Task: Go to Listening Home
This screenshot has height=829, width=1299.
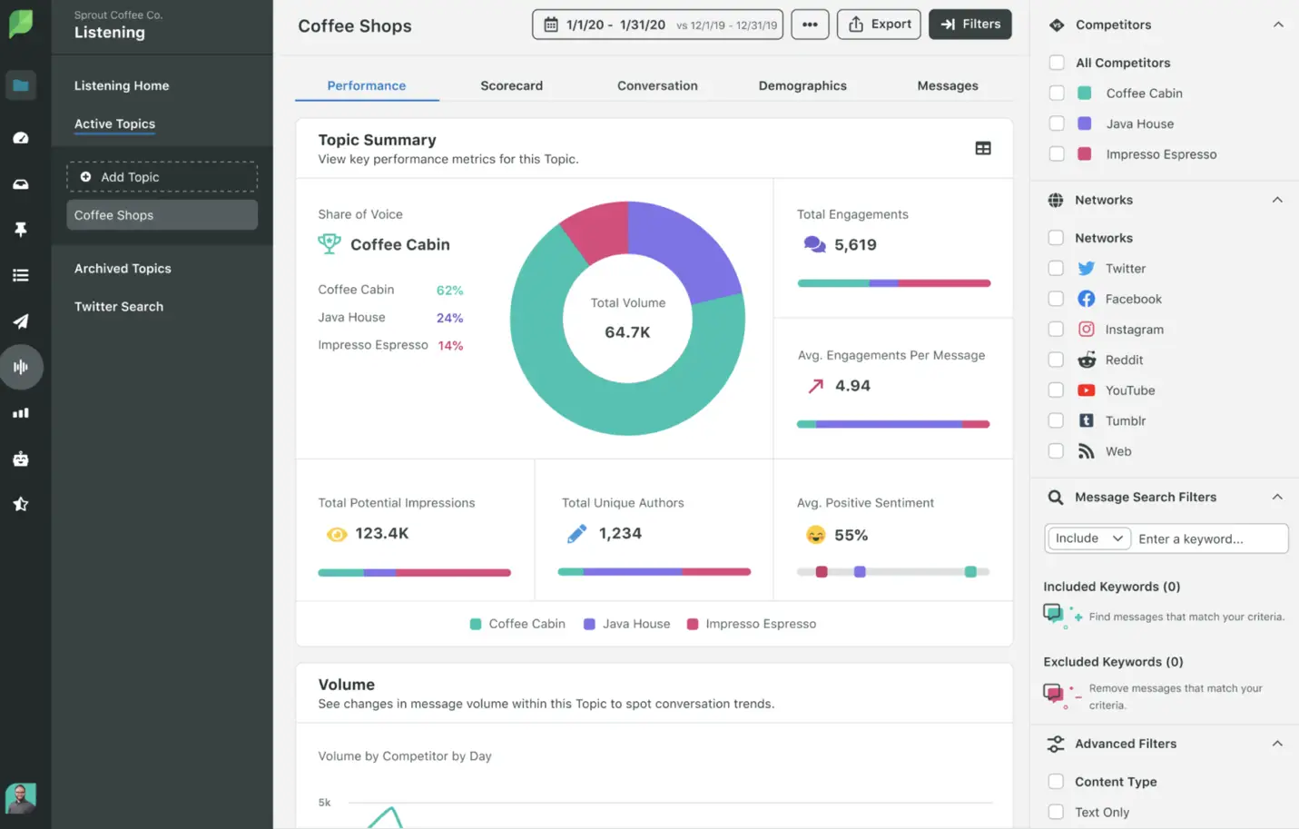Action: (x=122, y=85)
